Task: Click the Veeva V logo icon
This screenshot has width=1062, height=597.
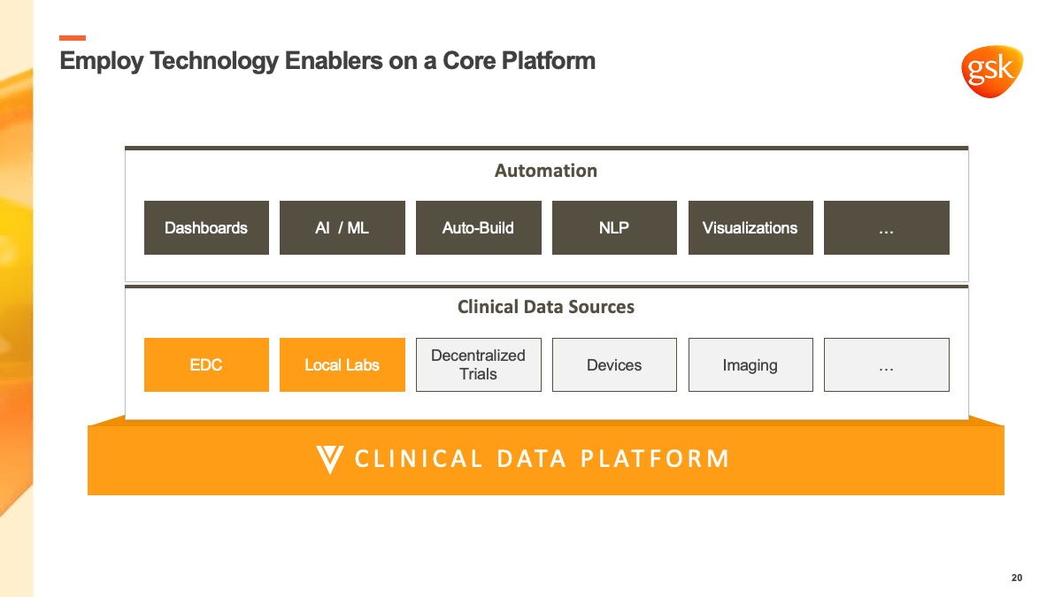Action: 329,459
